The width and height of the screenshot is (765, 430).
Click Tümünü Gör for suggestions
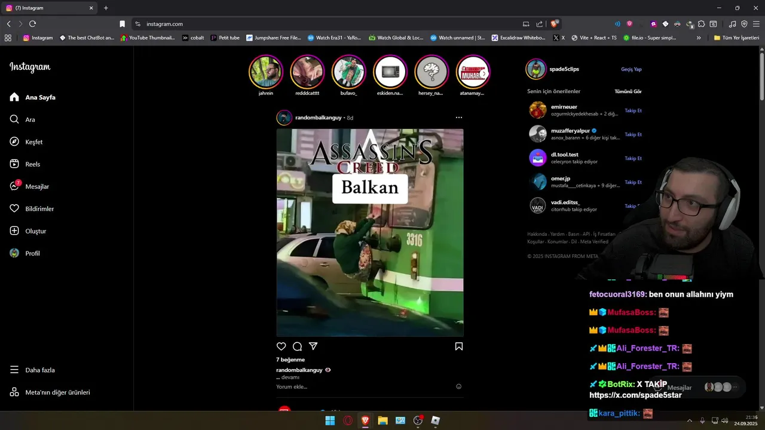[x=628, y=91]
